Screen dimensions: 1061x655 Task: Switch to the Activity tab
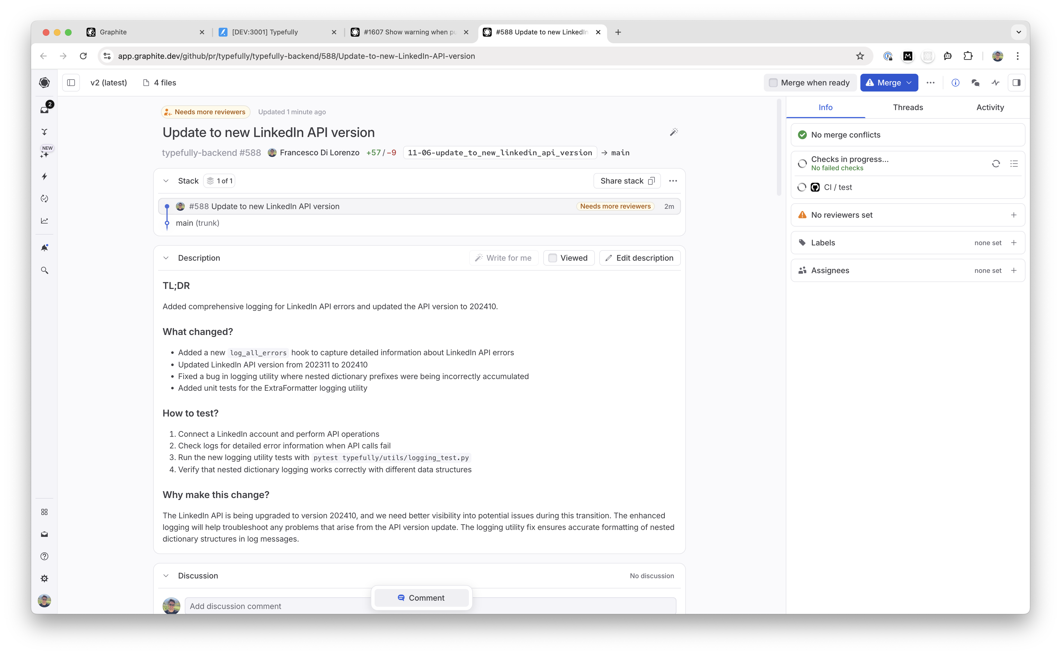tap(990, 107)
